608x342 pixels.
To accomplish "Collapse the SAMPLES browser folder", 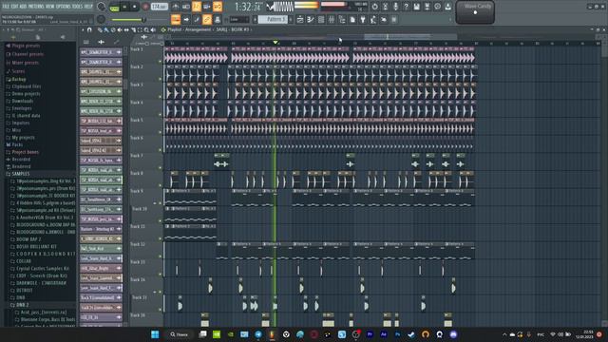I will 21,174.
